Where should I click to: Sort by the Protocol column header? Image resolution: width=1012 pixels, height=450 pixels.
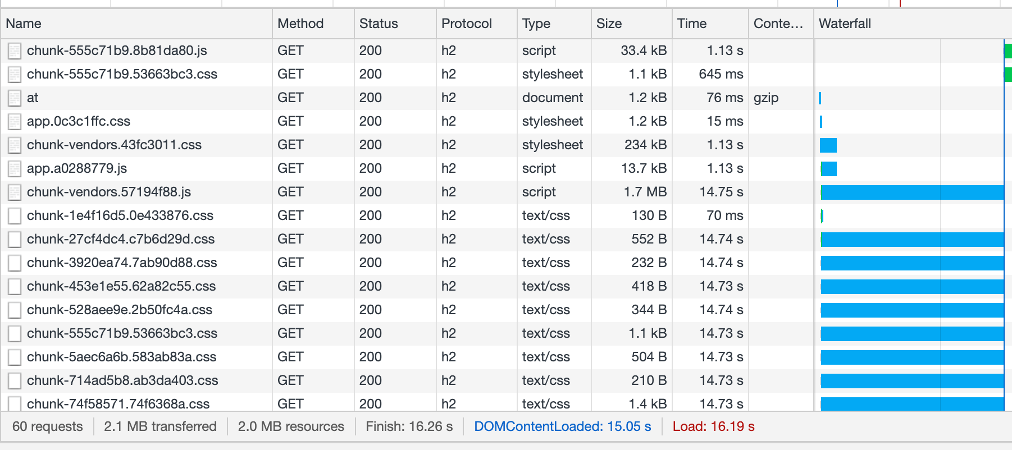[477, 24]
